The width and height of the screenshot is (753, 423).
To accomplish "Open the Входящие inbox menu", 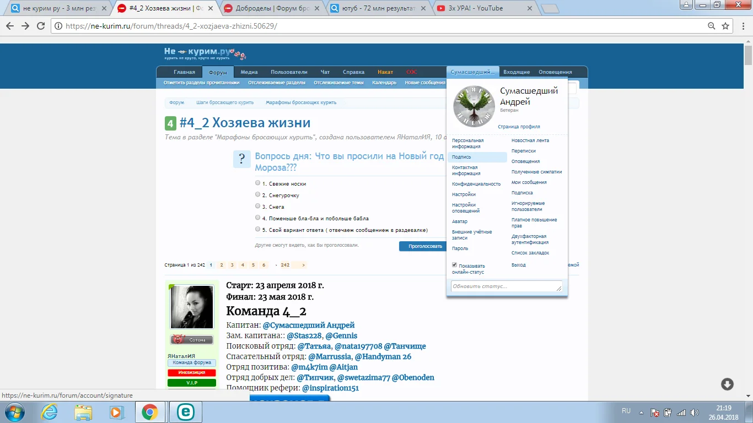I will point(517,72).
